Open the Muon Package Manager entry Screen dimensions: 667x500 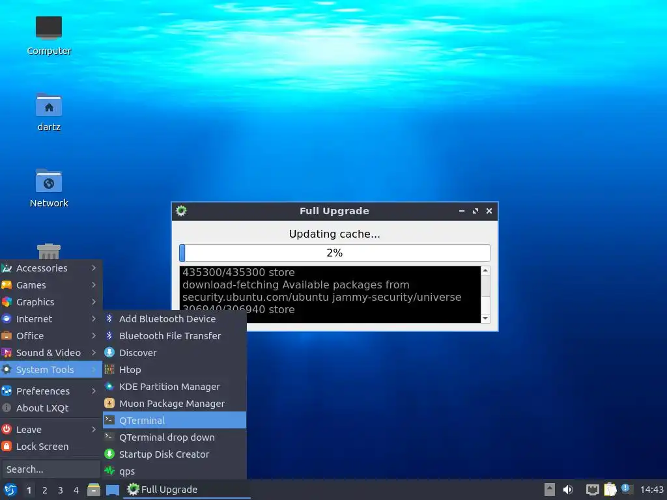click(175, 404)
